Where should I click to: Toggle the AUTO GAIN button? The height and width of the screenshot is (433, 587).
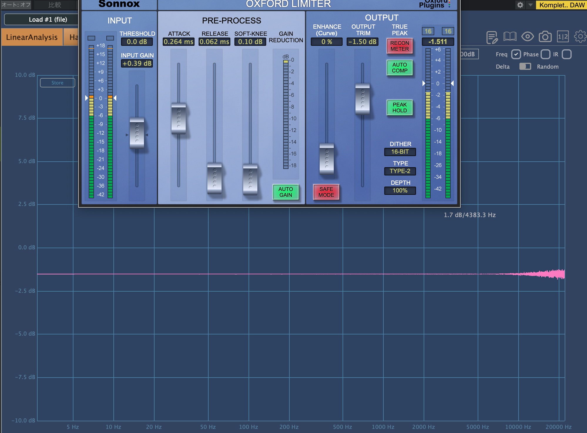click(286, 192)
